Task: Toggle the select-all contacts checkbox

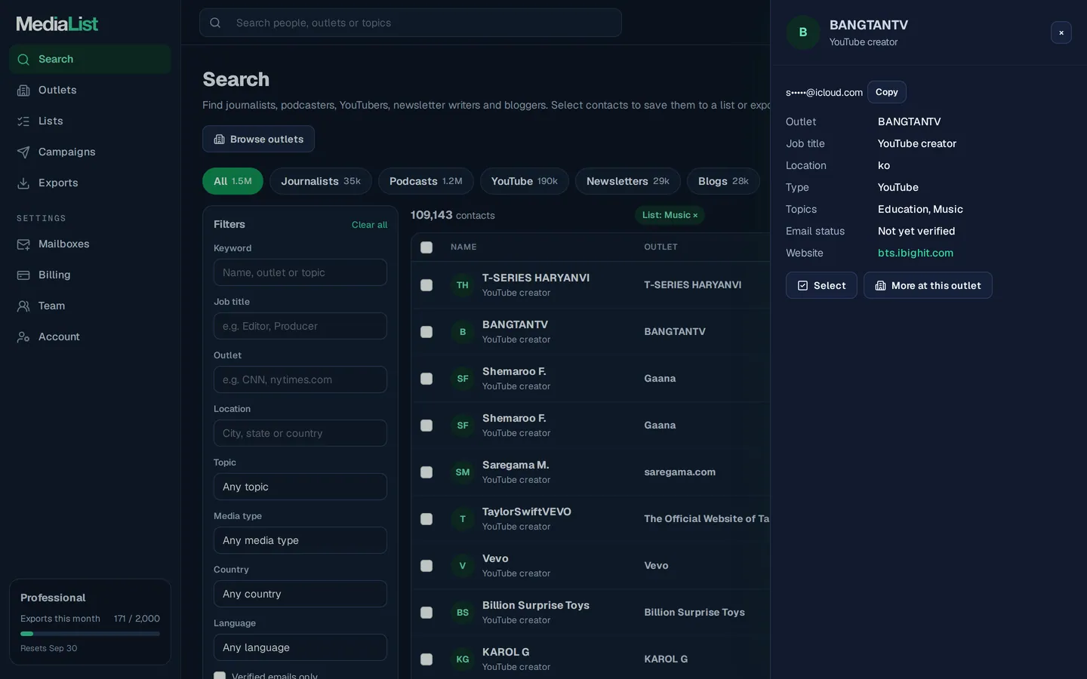Action: click(x=426, y=247)
